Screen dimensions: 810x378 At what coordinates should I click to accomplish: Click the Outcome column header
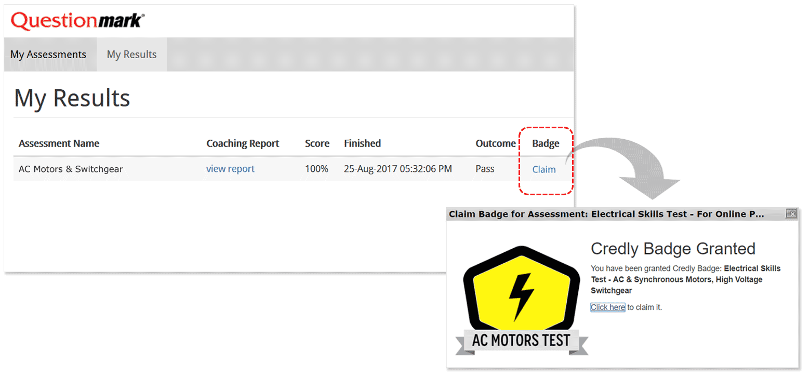click(495, 143)
